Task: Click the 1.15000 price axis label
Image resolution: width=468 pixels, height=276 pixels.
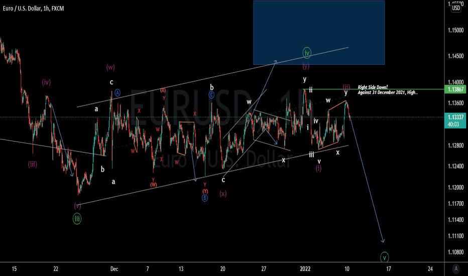Action: click(456, 31)
